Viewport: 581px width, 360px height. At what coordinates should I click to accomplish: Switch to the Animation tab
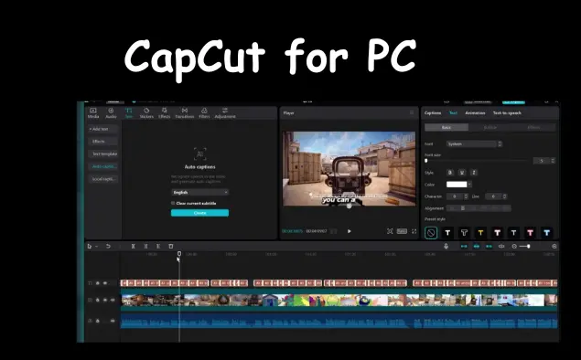click(x=475, y=113)
